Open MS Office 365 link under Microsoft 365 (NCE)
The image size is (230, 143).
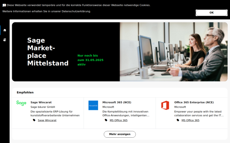pyautogui.click(x=118, y=120)
